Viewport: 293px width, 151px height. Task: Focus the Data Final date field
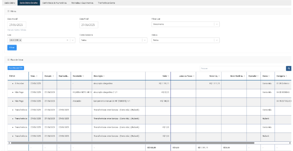(89, 25)
